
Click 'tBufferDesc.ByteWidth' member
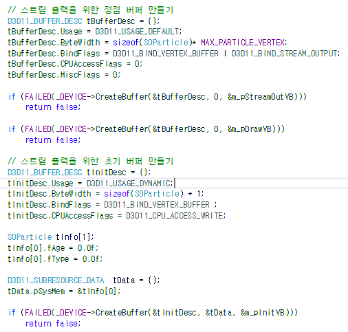[x=54, y=43]
